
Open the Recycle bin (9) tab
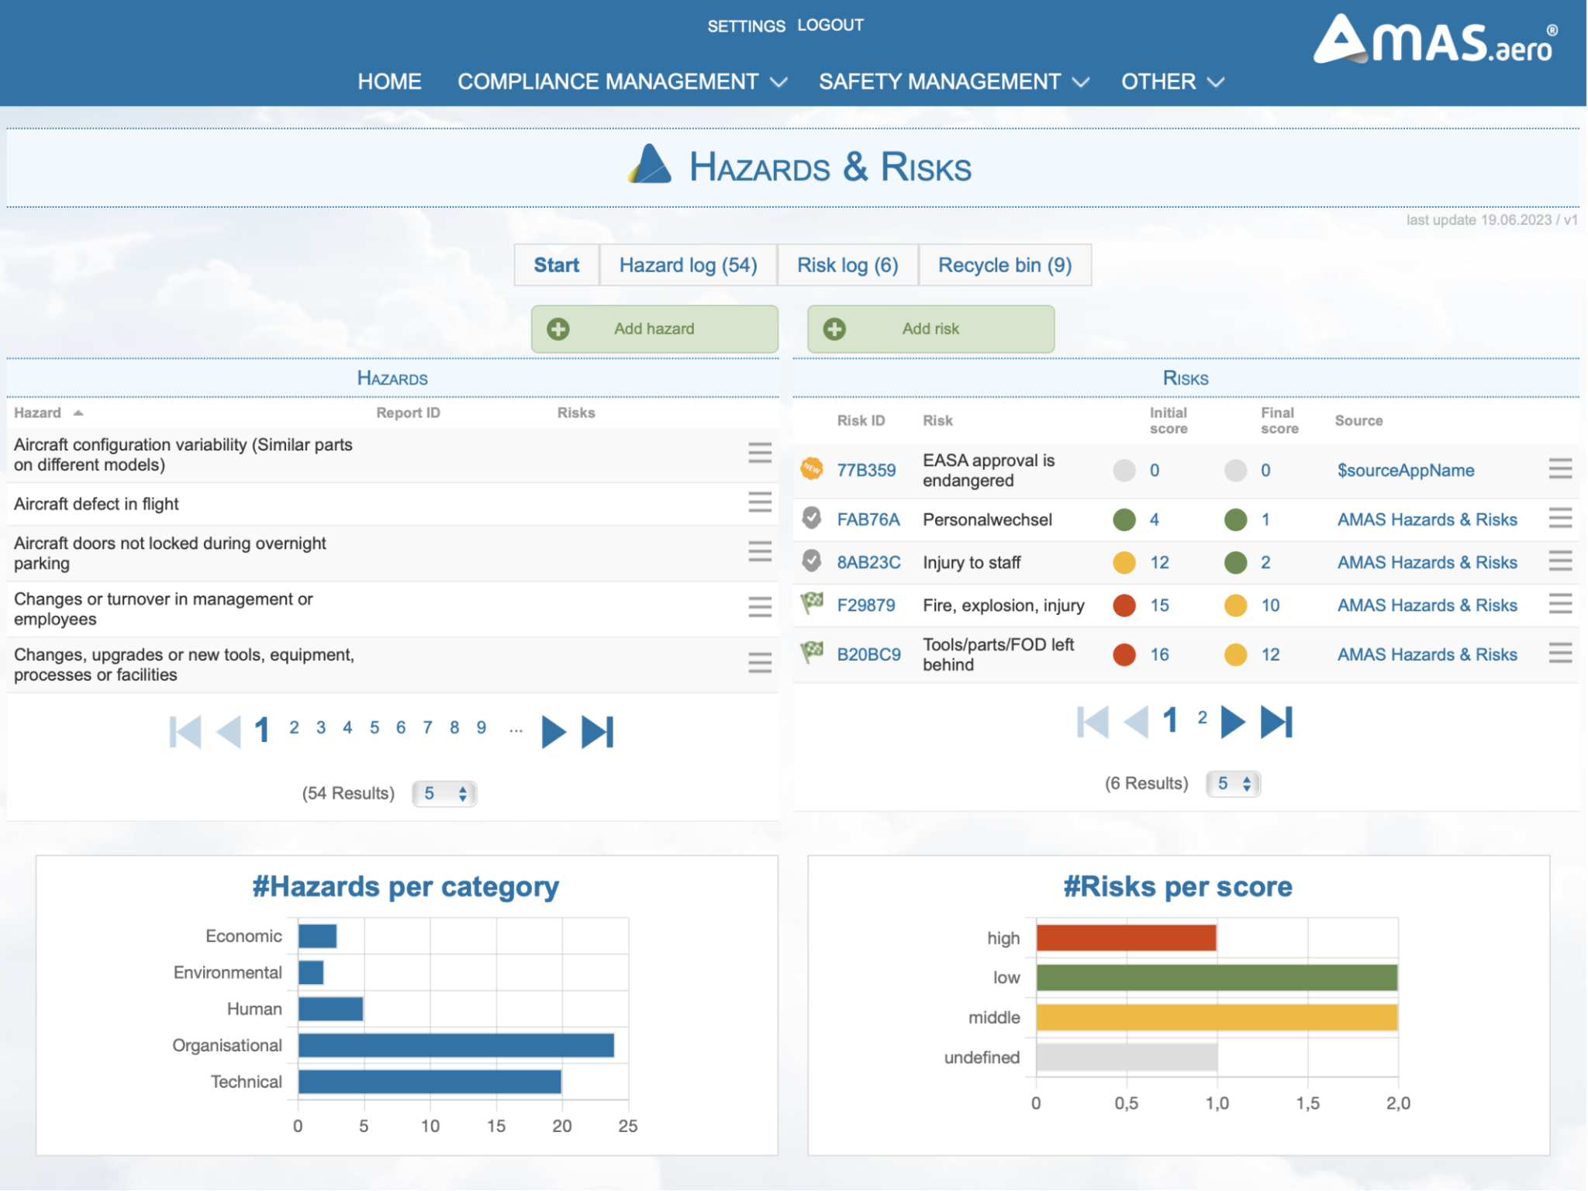(1004, 264)
